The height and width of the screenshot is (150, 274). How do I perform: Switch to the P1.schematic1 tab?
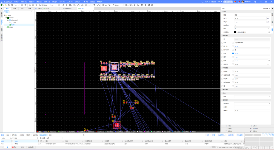[x=67, y=9]
